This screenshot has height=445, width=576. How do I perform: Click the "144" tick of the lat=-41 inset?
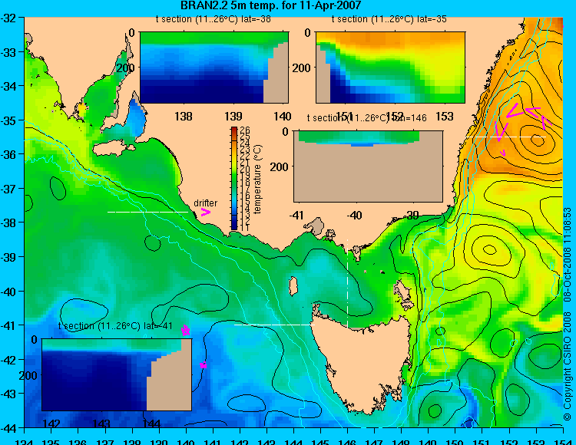(x=151, y=424)
